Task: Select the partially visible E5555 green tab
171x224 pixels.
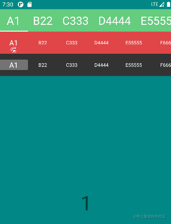Action: tap(156, 21)
